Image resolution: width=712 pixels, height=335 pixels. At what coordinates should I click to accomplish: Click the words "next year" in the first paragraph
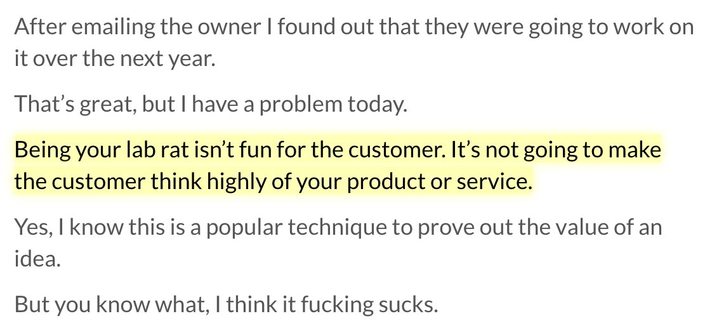click(x=171, y=60)
